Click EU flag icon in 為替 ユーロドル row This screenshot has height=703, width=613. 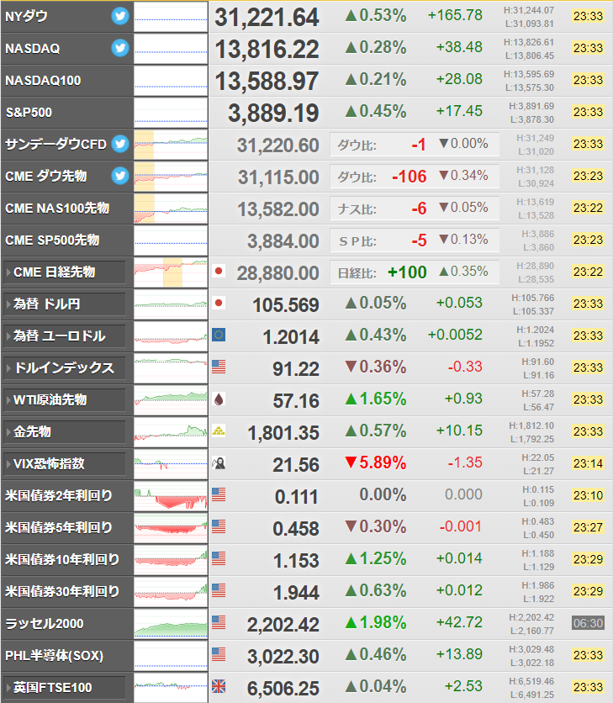point(219,335)
